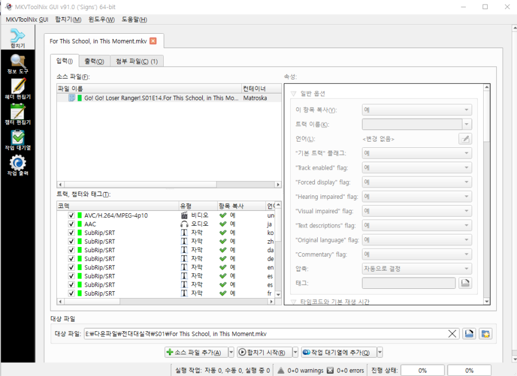Uncheck the en SubRip/SRT track checkbox
Image resolution: width=517 pixels, height=376 pixels.
(x=71, y=267)
